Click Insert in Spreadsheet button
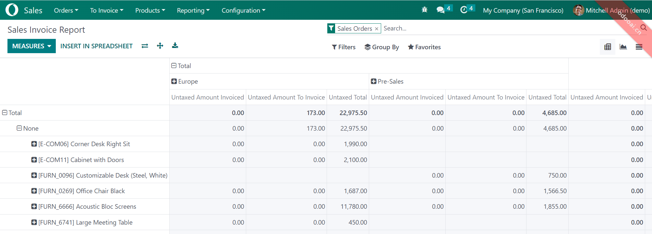This screenshot has height=234, width=652. click(x=96, y=46)
